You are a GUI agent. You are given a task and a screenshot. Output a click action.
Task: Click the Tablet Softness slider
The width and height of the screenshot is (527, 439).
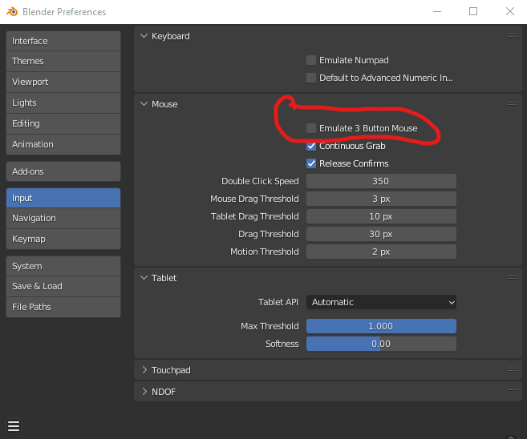click(x=381, y=344)
